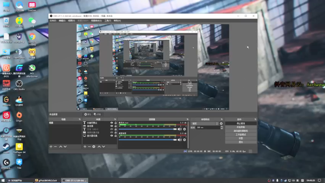Screen dimensions: 325x183
Task: Mute the Desktop Audio speaker icon
Action: pos(180,140)
